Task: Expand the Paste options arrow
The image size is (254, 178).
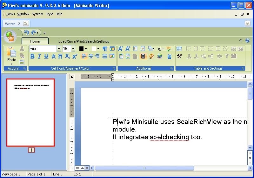Action: pyautogui.click(x=12, y=64)
